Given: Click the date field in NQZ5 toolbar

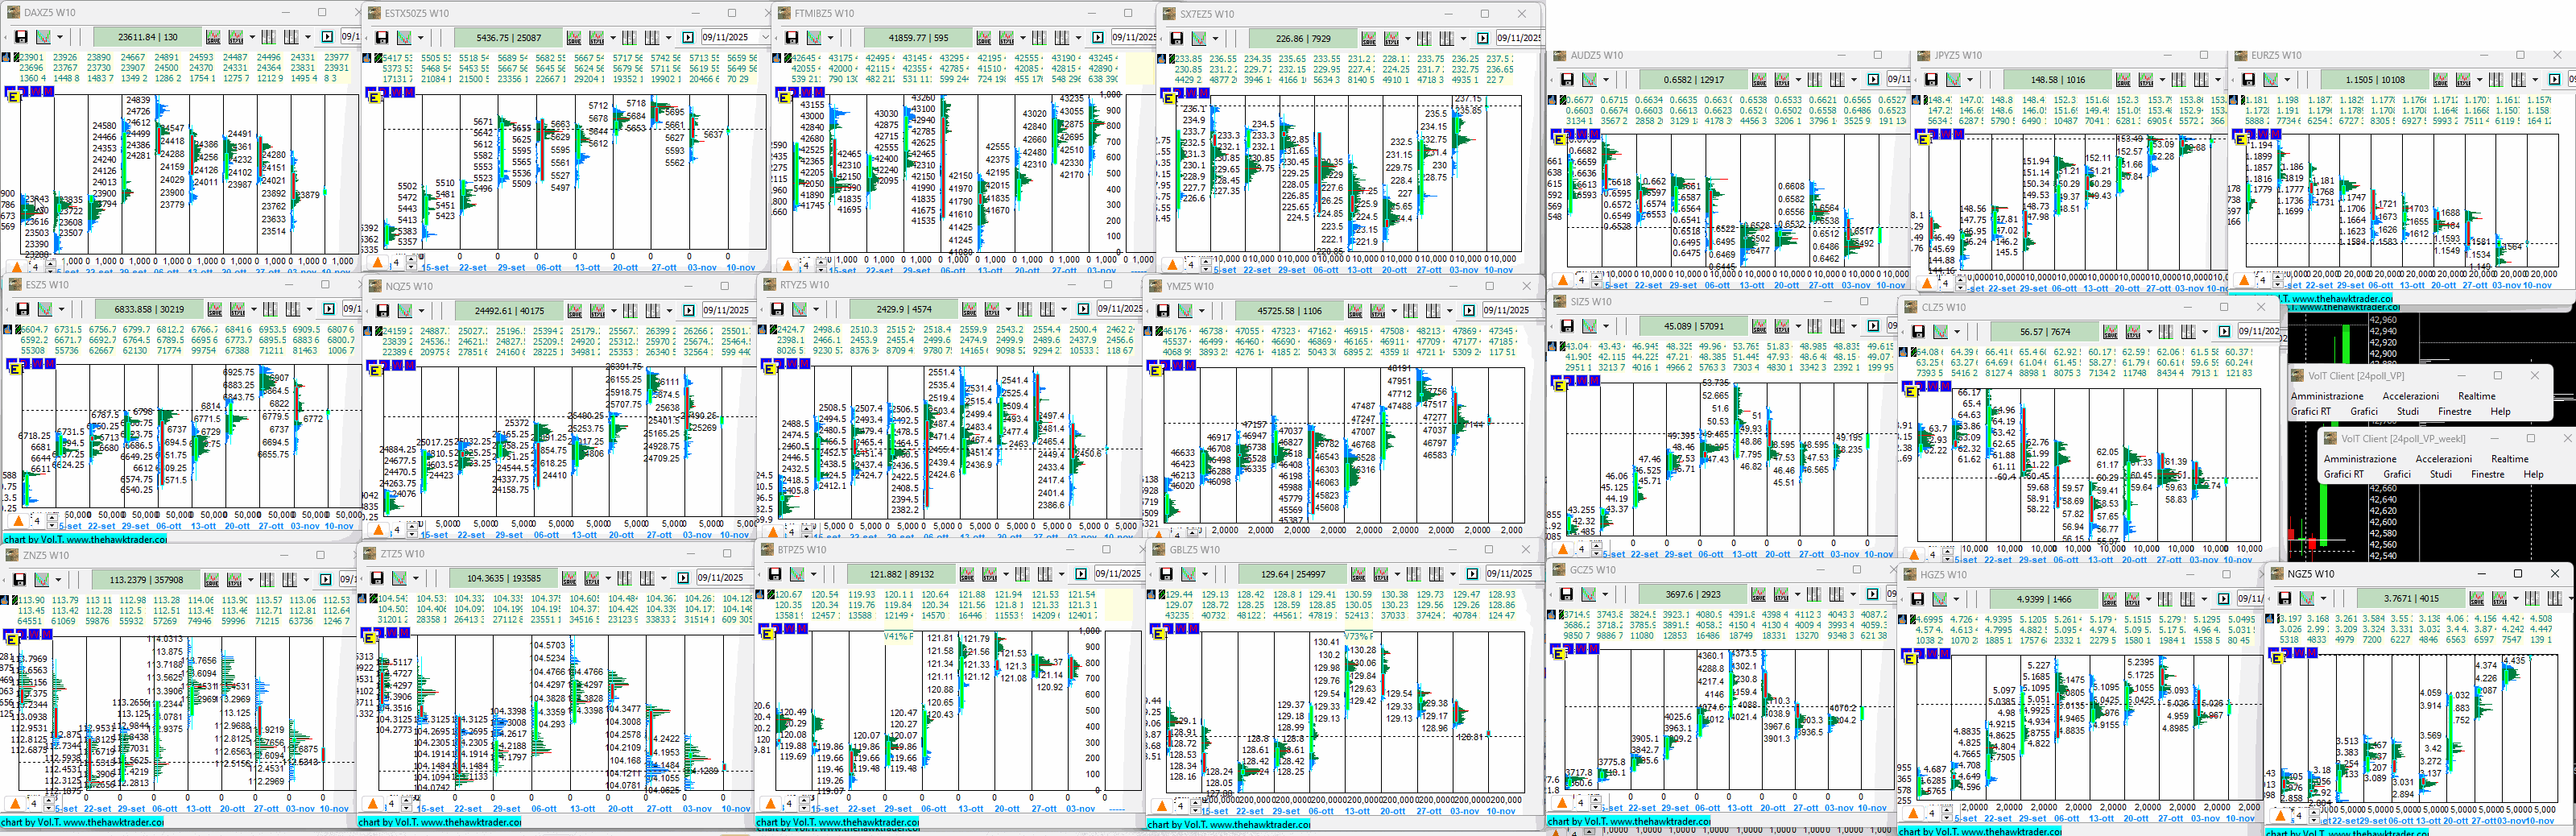Looking at the screenshot, I should pos(723,311).
